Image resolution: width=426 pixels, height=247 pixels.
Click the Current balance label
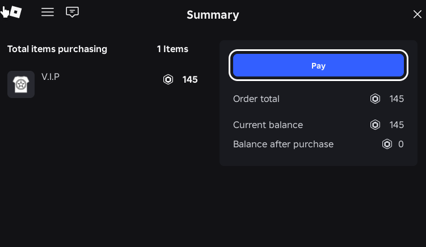[268, 125]
